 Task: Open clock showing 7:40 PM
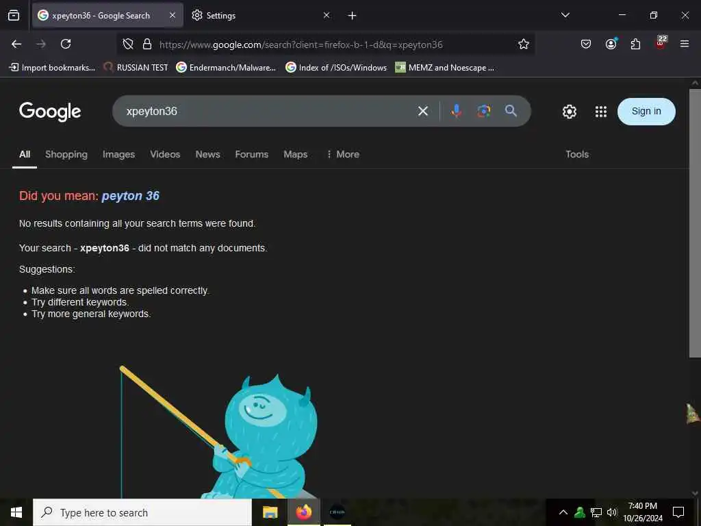tap(643, 512)
